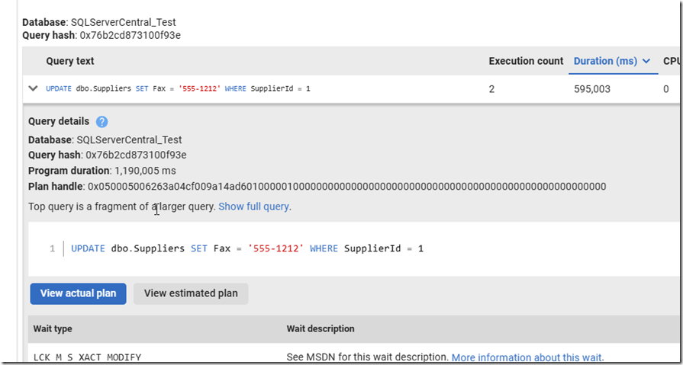Click inside the SQL code viewer statement
This screenshot has height=365, width=683.
[x=246, y=248]
